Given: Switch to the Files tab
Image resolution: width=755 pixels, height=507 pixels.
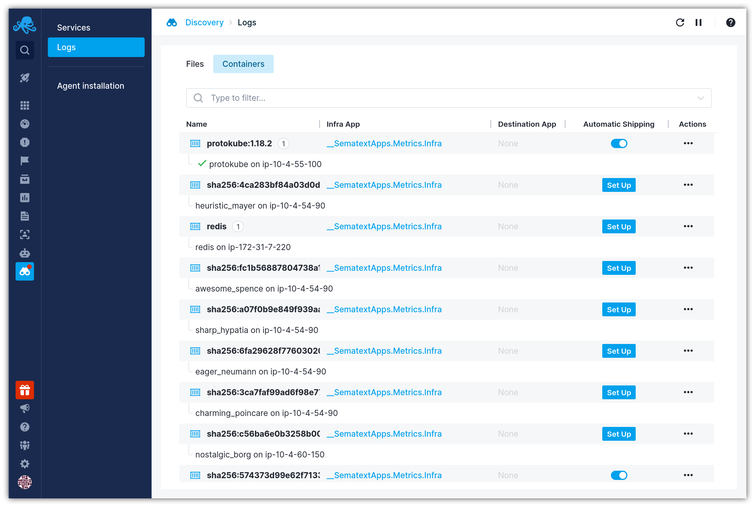Looking at the screenshot, I should [195, 63].
